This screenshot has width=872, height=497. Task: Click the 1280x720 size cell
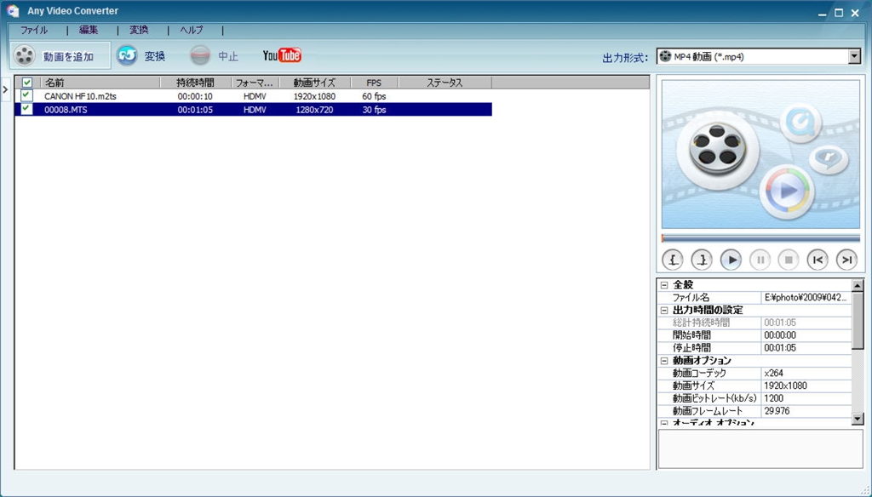coord(314,110)
